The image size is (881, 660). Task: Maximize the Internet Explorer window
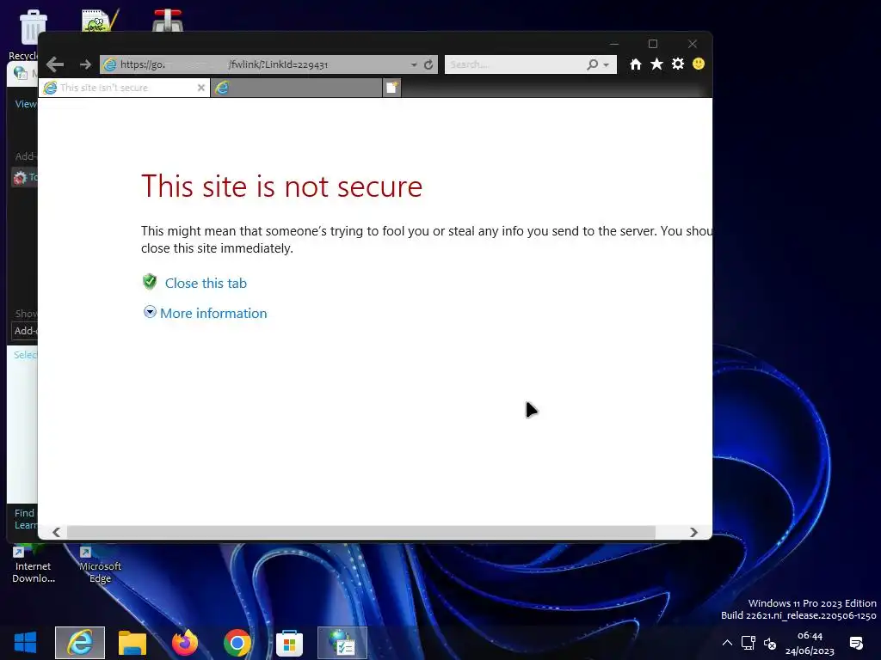click(653, 44)
